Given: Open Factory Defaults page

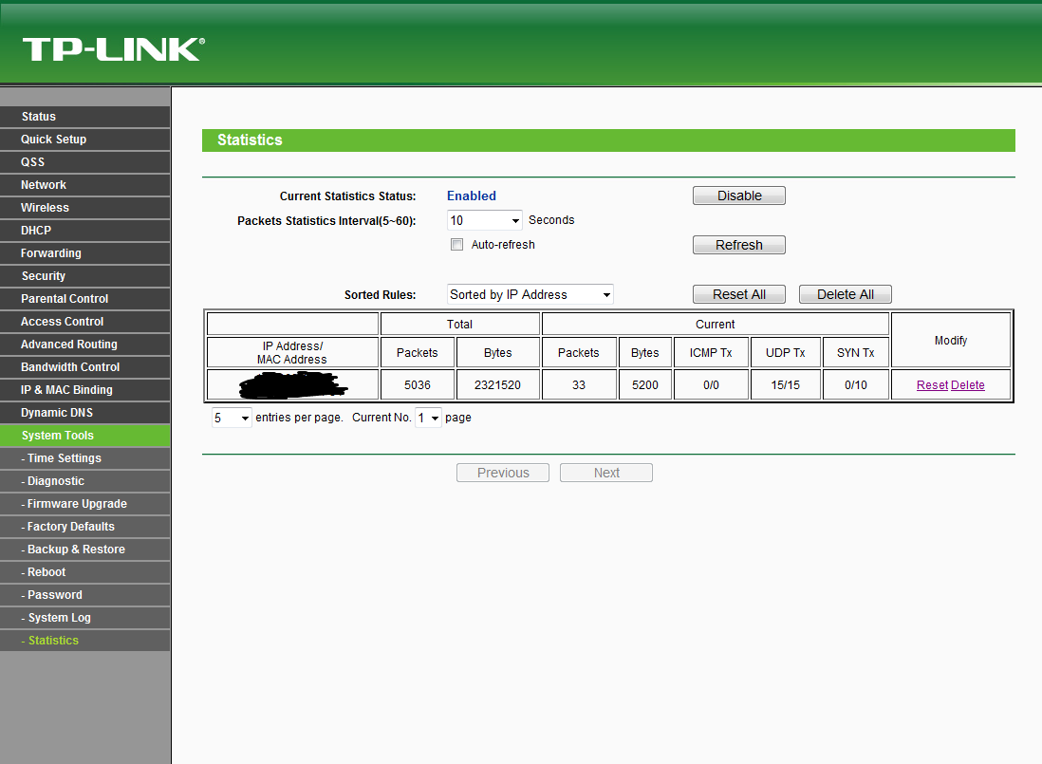Looking at the screenshot, I should [x=85, y=526].
